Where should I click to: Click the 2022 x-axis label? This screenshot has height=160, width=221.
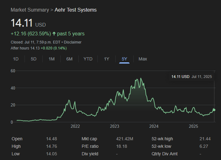pyautogui.click(x=75, y=126)
